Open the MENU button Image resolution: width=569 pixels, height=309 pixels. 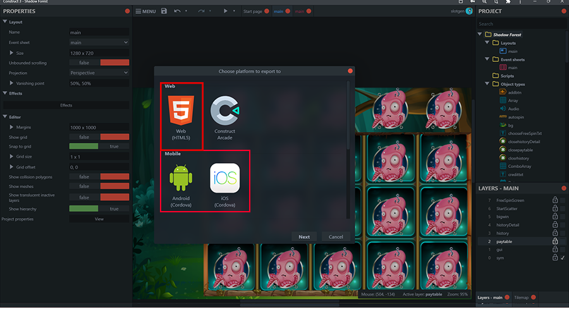145,11
